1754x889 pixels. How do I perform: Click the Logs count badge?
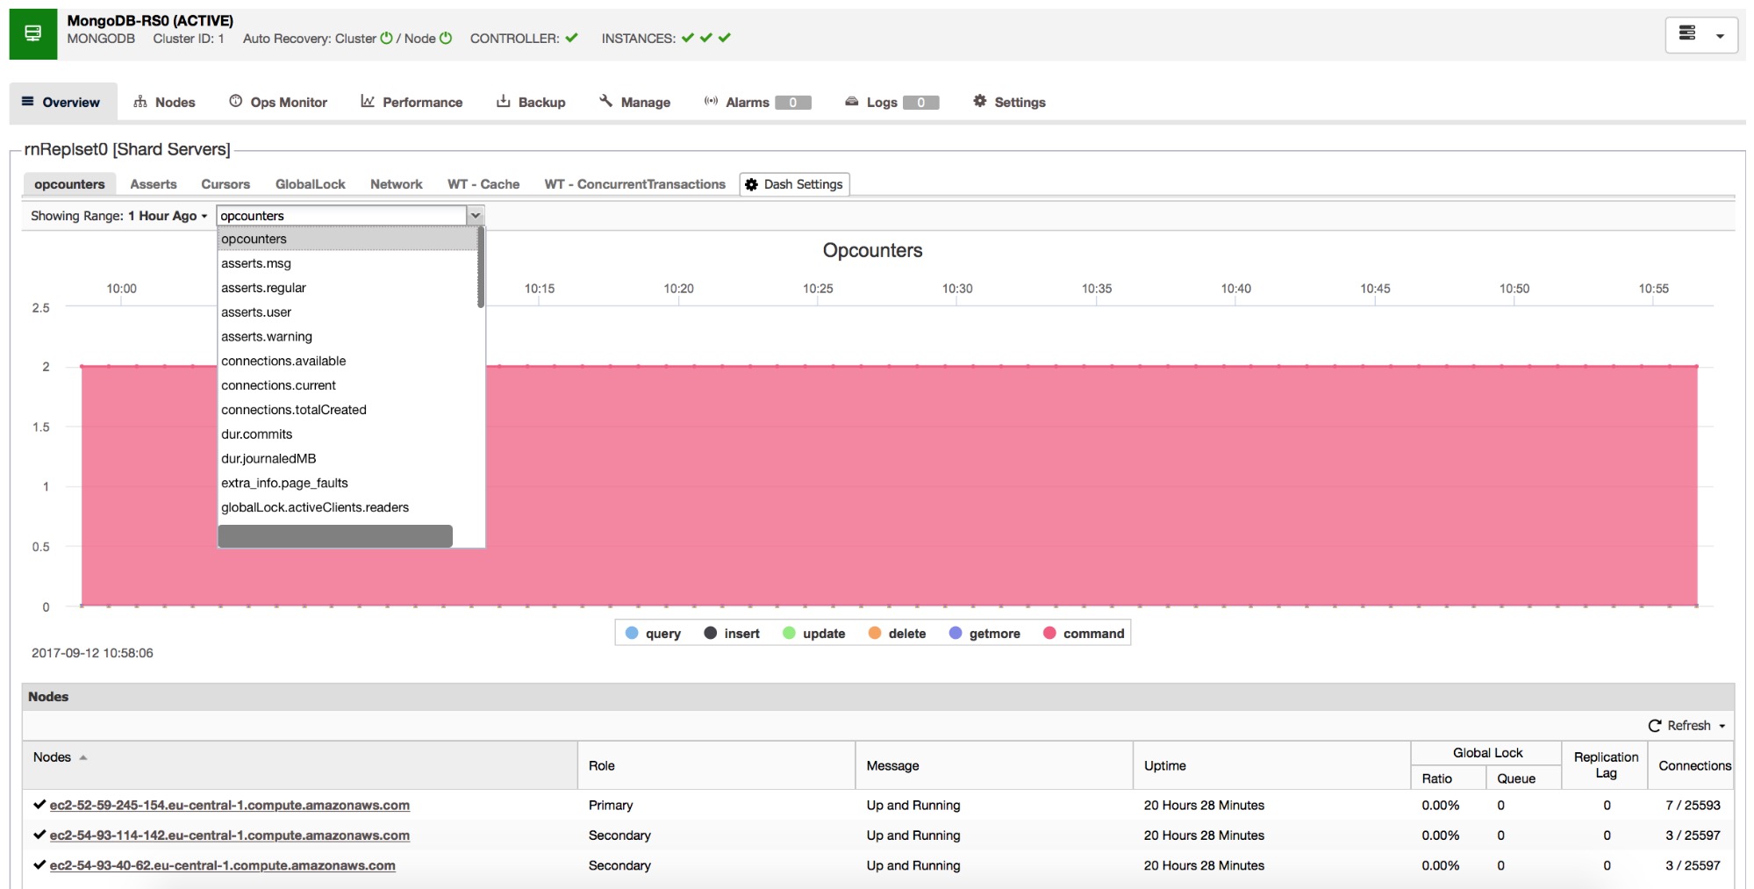pyautogui.click(x=921, y=103)
